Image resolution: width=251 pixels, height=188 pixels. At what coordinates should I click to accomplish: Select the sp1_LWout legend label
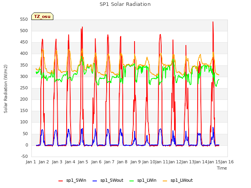click(182, 180)
